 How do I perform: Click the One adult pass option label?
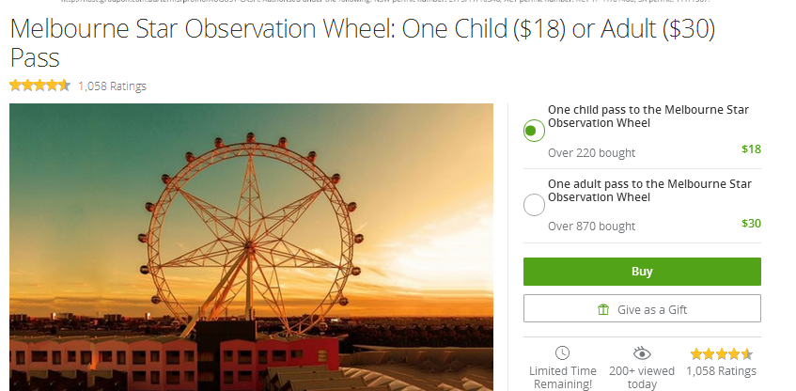pyautogui.click(x=649, y=191)
